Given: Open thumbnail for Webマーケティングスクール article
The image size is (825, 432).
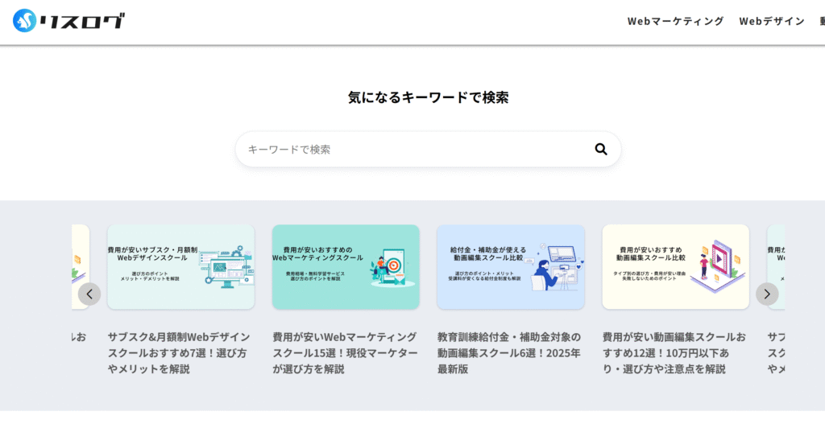Looking at the screenshot, I should tap(346, 267).
